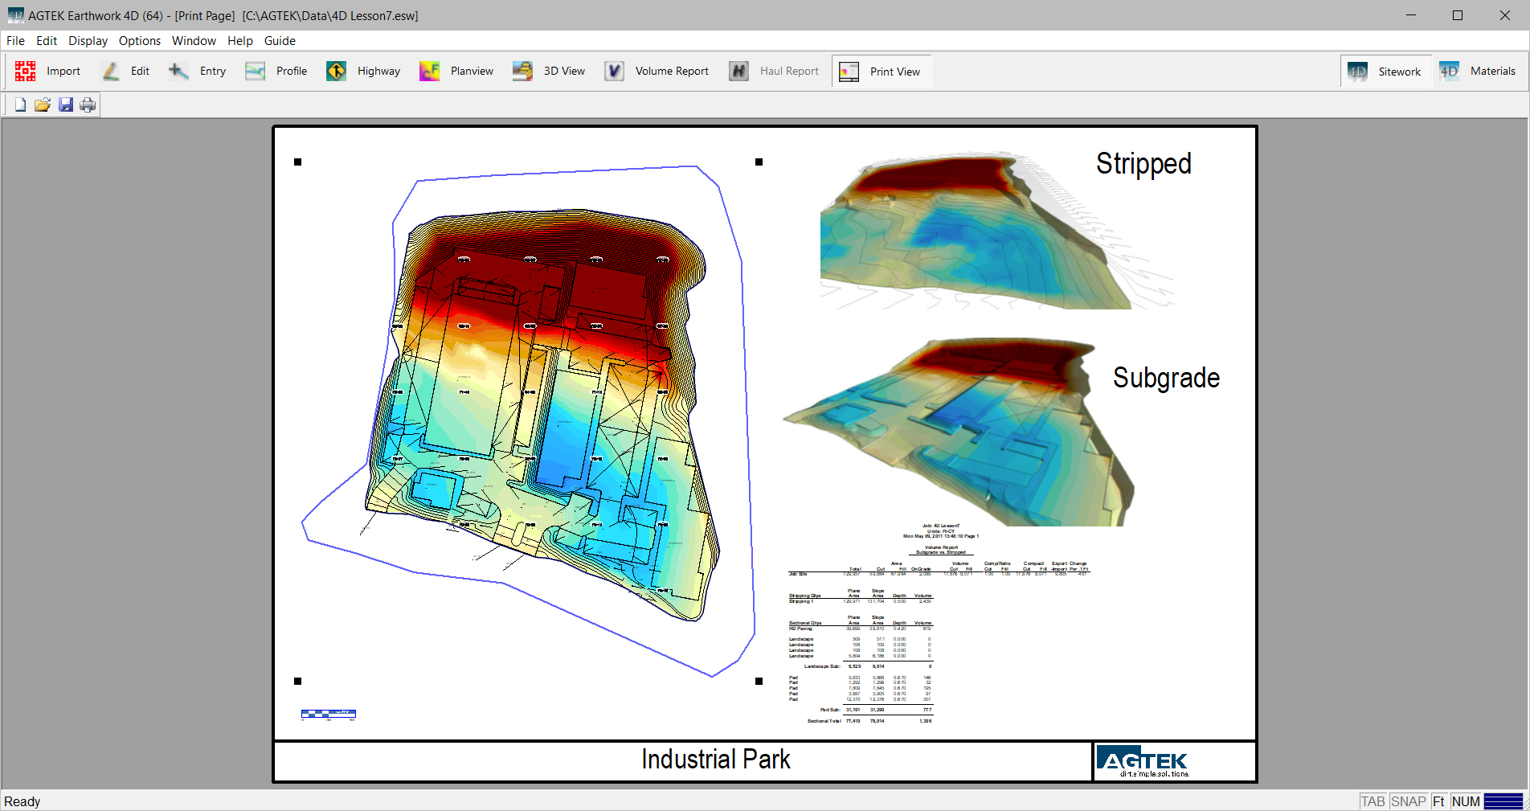Switch to Profile view icon
The height and width of the screenshot is (811, 1530).
pyautogui.click(x=256, y=72)
